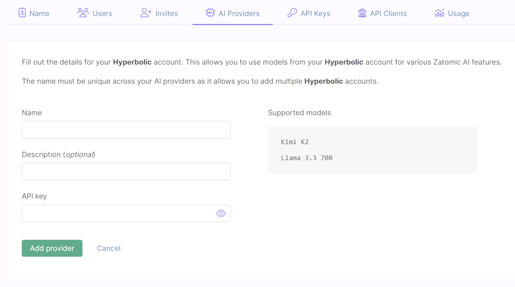Click the Cancel link
Image resolution: width=515 pixels, height=287 pixels.
(109, 248)
